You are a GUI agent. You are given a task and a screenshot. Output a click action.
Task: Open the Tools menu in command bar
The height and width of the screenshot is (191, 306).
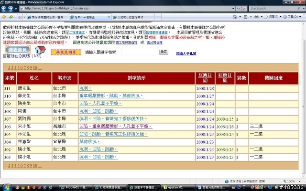point(292,17)
